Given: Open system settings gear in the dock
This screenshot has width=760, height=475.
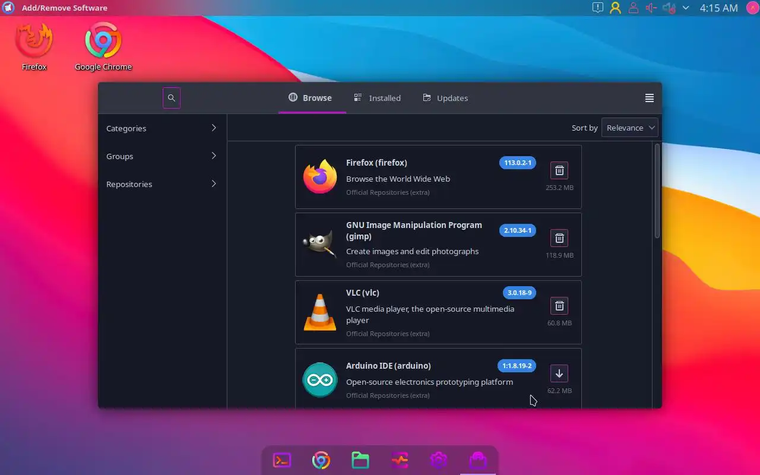Looking at the screenshot, I should point(439,460).
